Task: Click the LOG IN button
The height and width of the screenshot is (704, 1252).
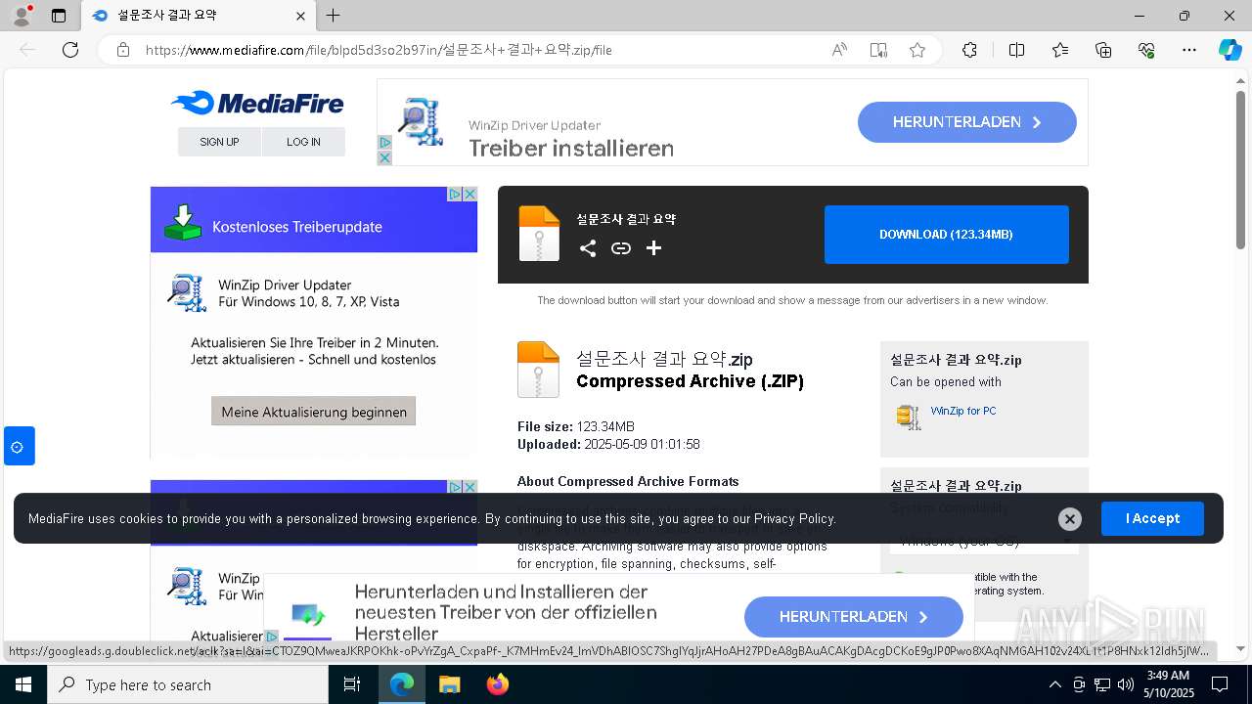Action: pos(303,142)
